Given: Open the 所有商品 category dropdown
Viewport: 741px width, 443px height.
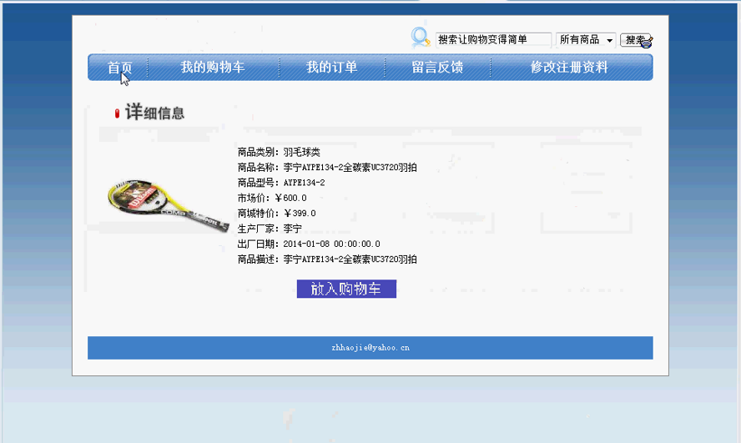Looking at the screenshot, I should [586, 40].
